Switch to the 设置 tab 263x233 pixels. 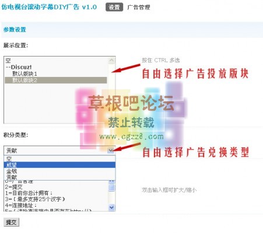point(114,8)
